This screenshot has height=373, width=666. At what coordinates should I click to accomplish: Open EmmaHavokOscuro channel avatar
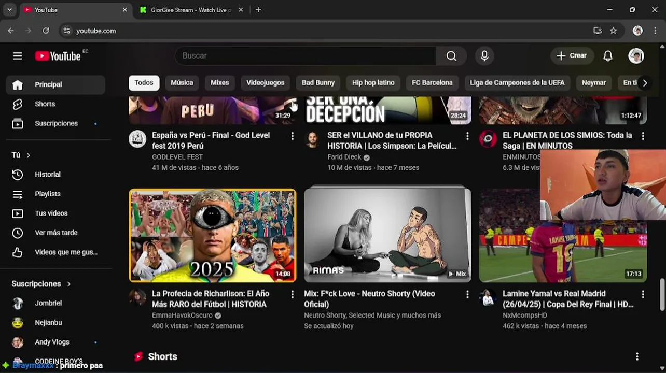click(x=137, y=297)
